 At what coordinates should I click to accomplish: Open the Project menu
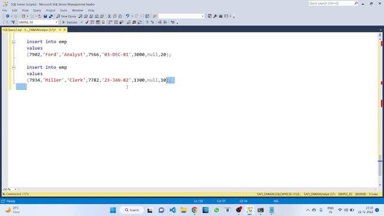point(50,10)
